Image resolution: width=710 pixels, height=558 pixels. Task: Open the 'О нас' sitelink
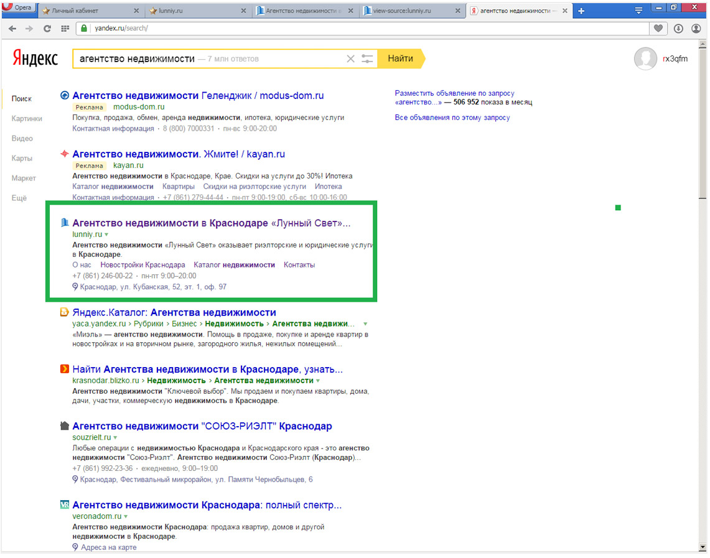pos(82,265)
